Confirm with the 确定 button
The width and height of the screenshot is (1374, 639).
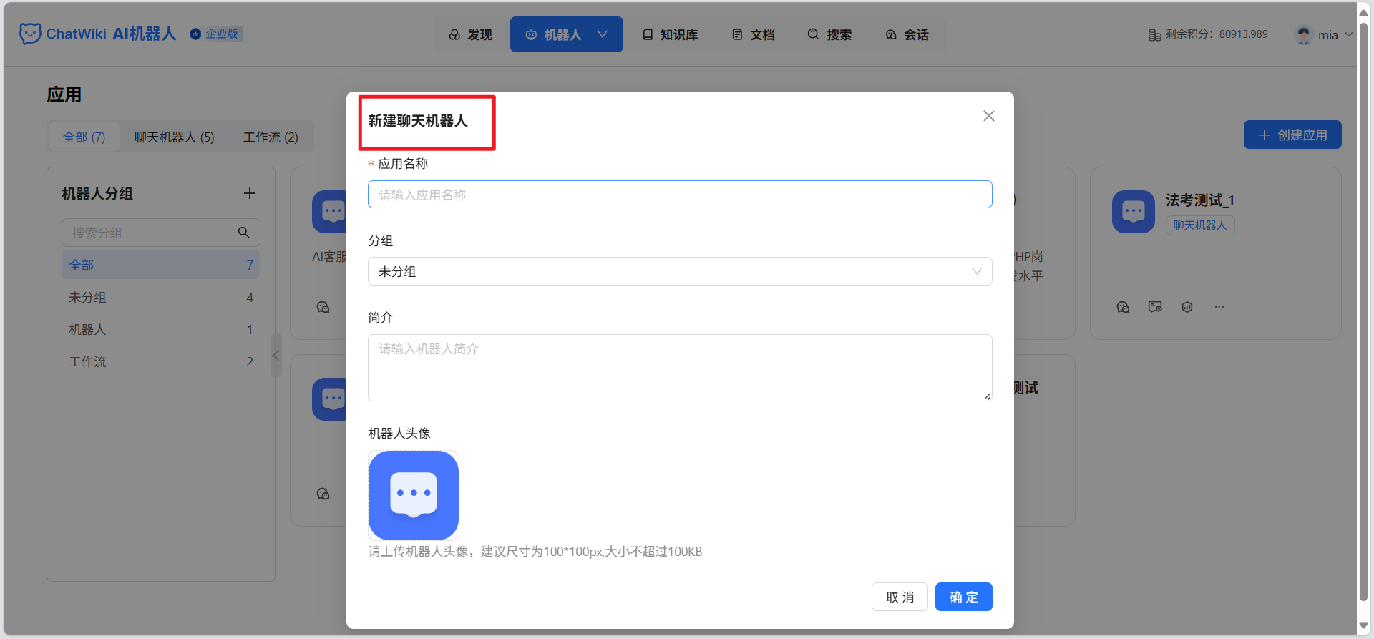point(963,597)
